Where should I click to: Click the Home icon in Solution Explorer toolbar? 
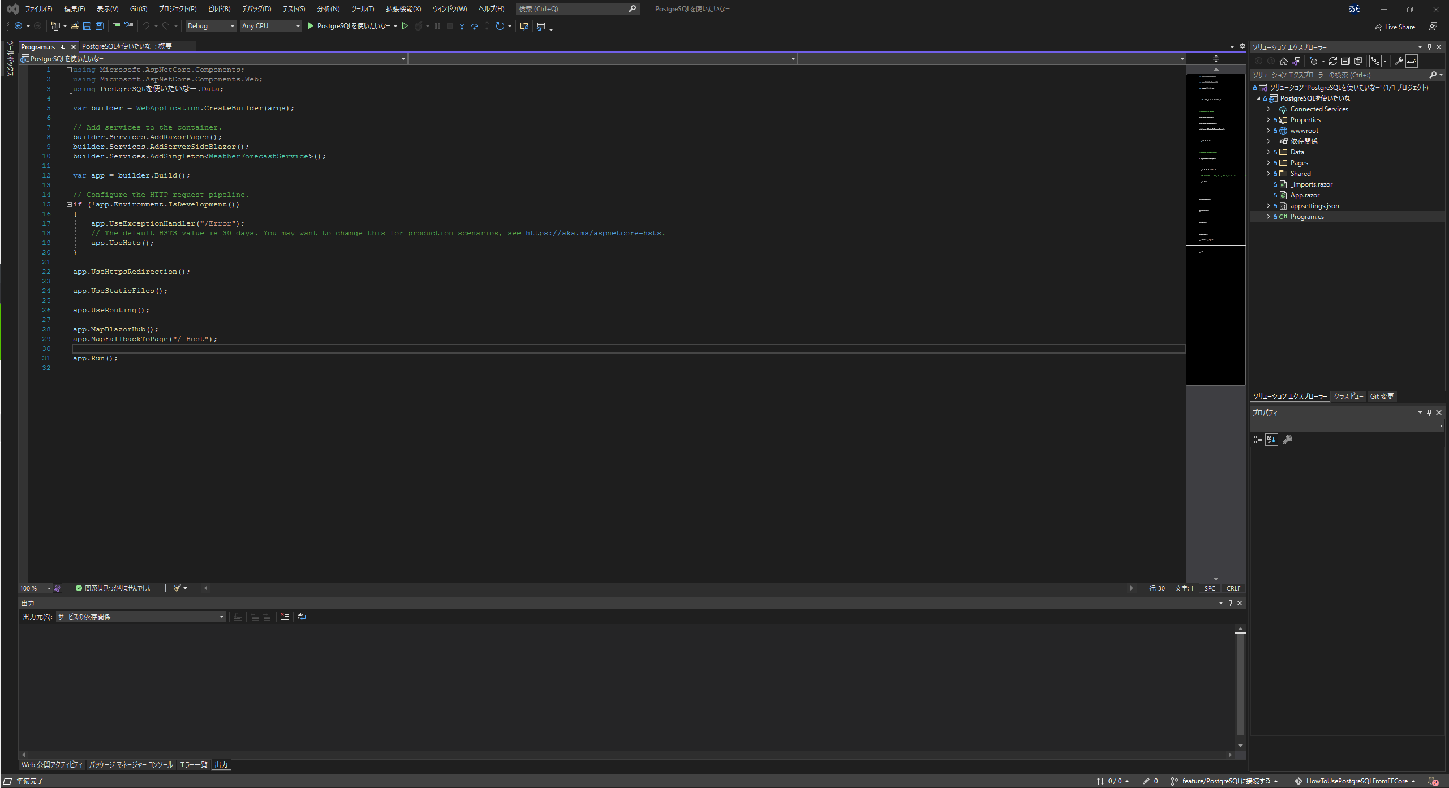(x=1284, y=61)
